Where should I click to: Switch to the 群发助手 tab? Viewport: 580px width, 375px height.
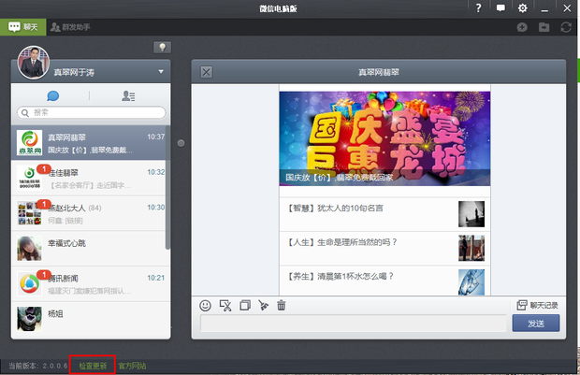(x=70, y=27)
